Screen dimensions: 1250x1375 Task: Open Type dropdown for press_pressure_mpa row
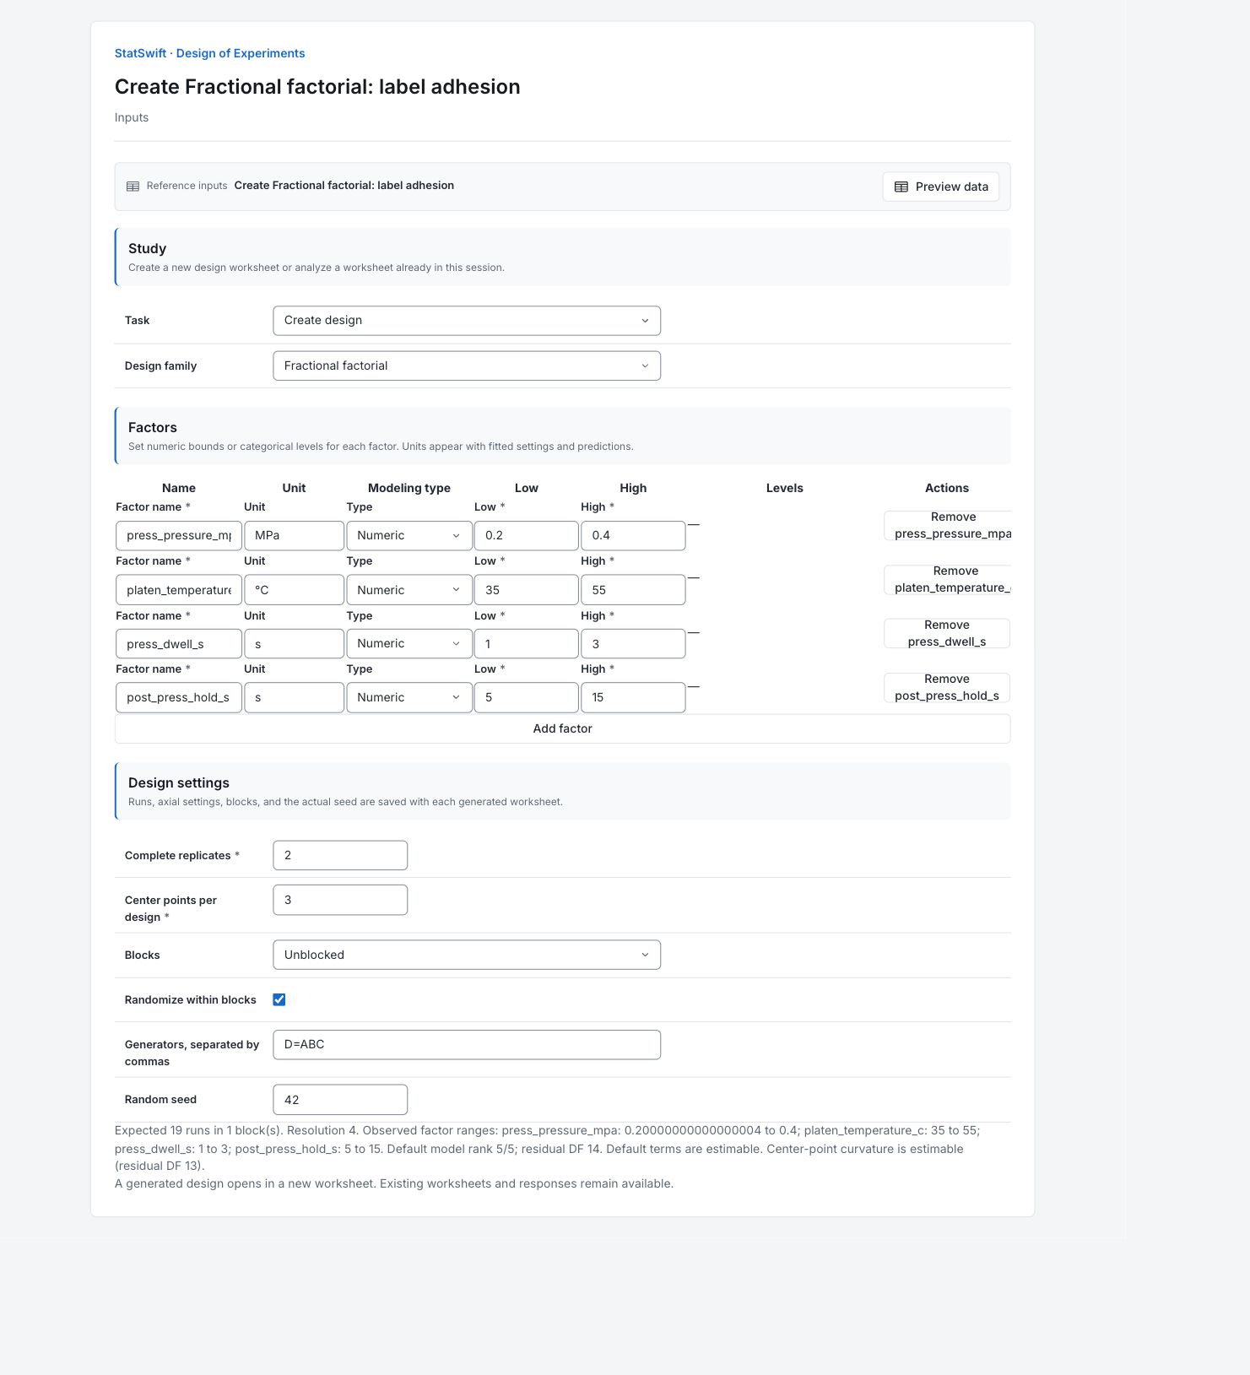tap(409, 536)
